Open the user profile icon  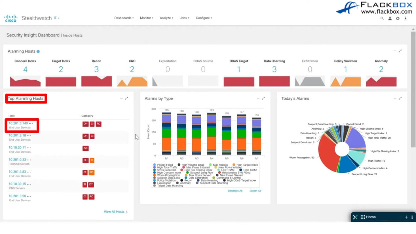tap(390, 18)
